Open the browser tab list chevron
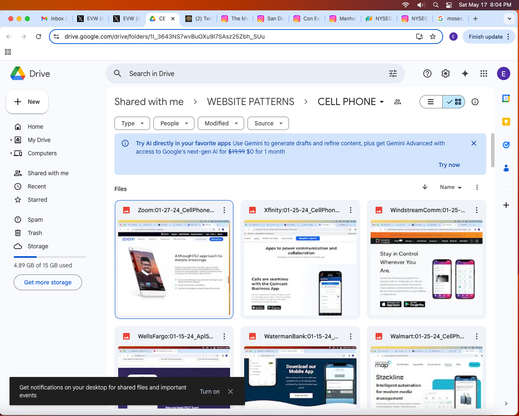519x416 pixels. click(509, 19)
